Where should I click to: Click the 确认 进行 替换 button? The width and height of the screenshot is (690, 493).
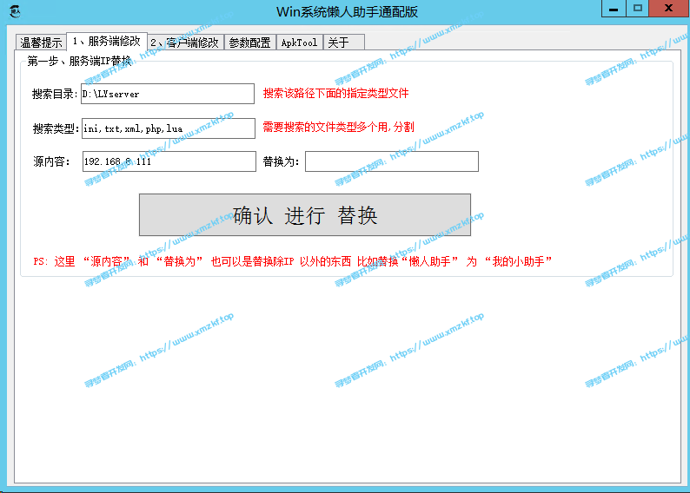[x=305, y=215]
